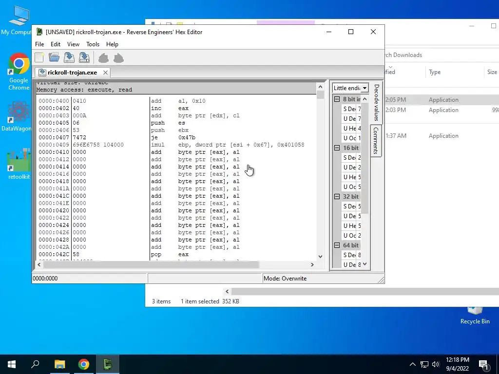
Task: Click decode panel scroll down arrow
Action: pyautogui.click(x=365, y=264)
